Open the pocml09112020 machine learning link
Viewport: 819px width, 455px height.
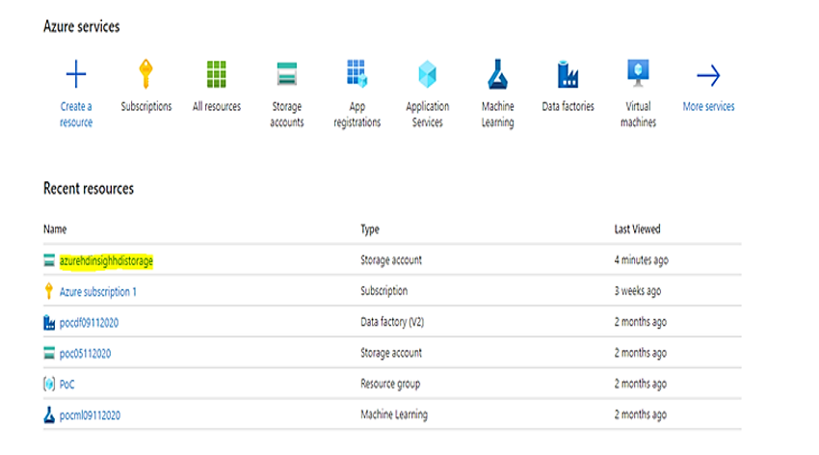pos(90,415)
